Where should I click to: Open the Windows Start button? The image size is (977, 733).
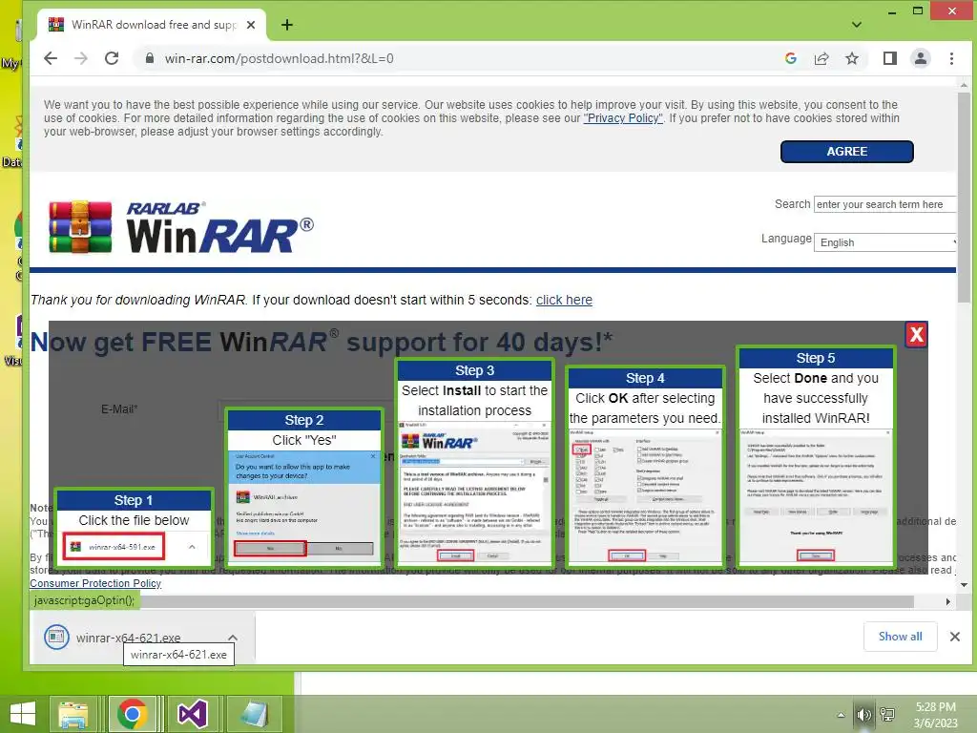(x=23, y=714)
